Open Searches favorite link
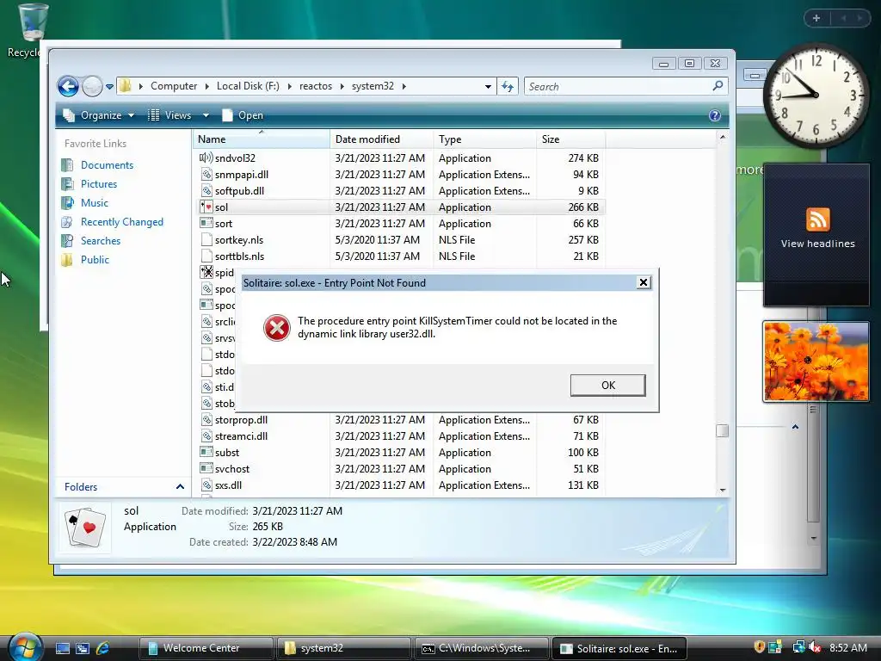The image size is (881, 661). click(101, 241)
